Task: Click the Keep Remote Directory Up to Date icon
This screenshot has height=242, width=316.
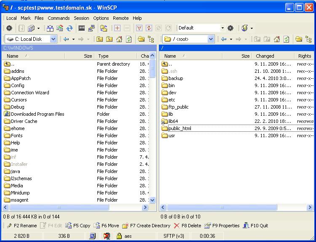Action: click(70, 28)
